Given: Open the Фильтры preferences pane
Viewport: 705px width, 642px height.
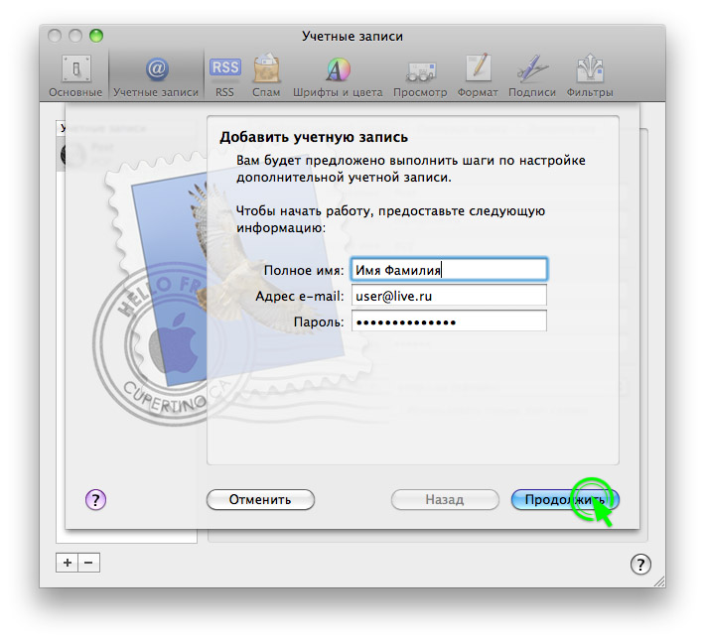Looking at the screenshot, I should pos(590,75).
